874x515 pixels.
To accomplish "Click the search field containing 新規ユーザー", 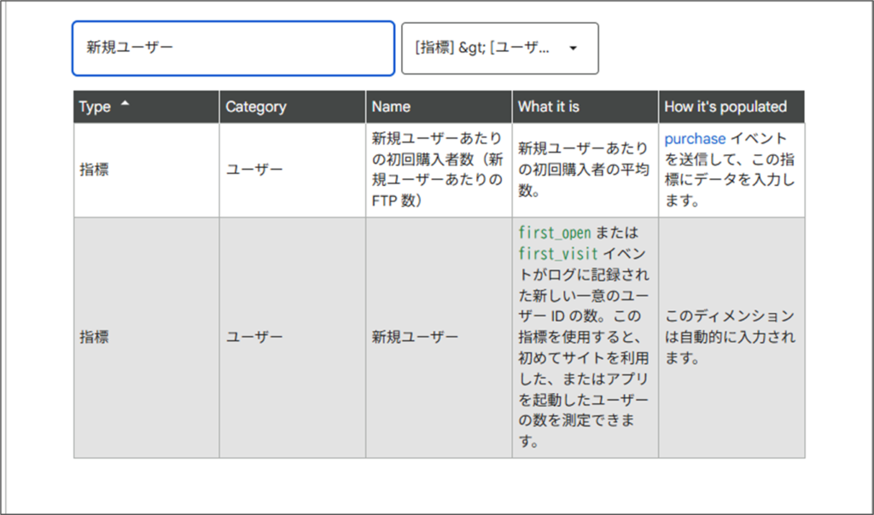I will (232, 49).
